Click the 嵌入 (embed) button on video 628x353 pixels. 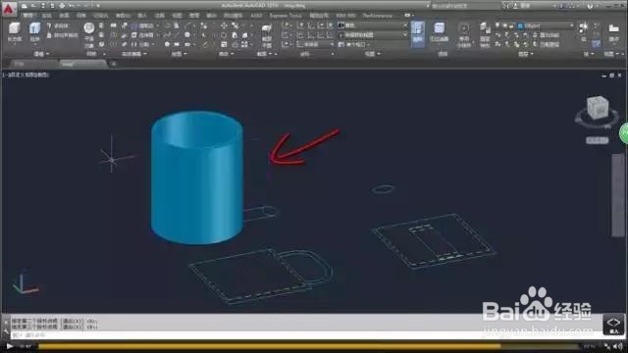tap(613, 325)
